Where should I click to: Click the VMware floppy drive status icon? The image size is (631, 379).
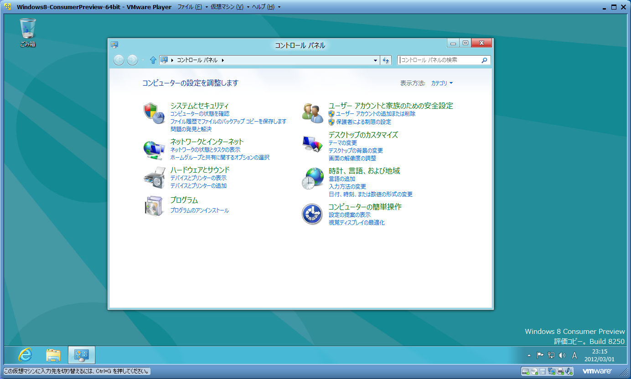(543, 371)
